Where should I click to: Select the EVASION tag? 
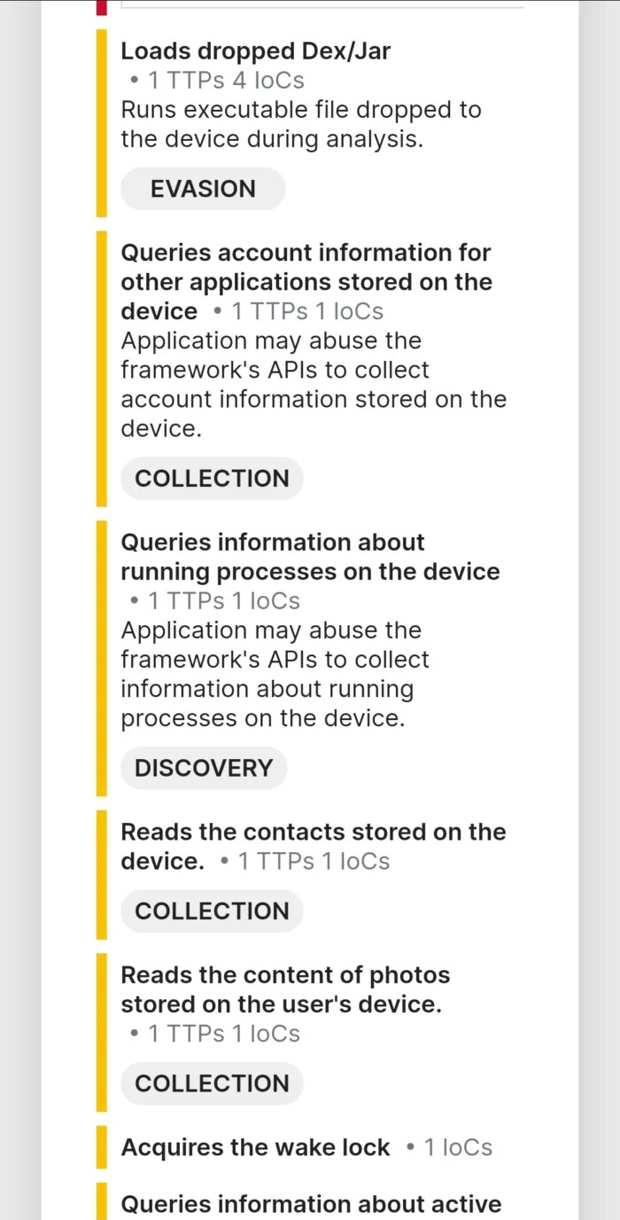click(203, 189)
